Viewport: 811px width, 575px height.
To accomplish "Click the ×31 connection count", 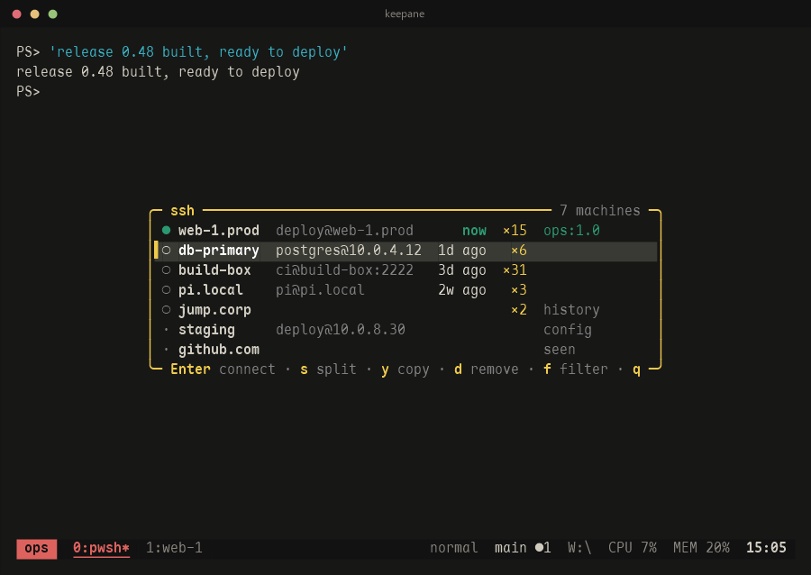I will pyautogui.click(x=515, y=270).
